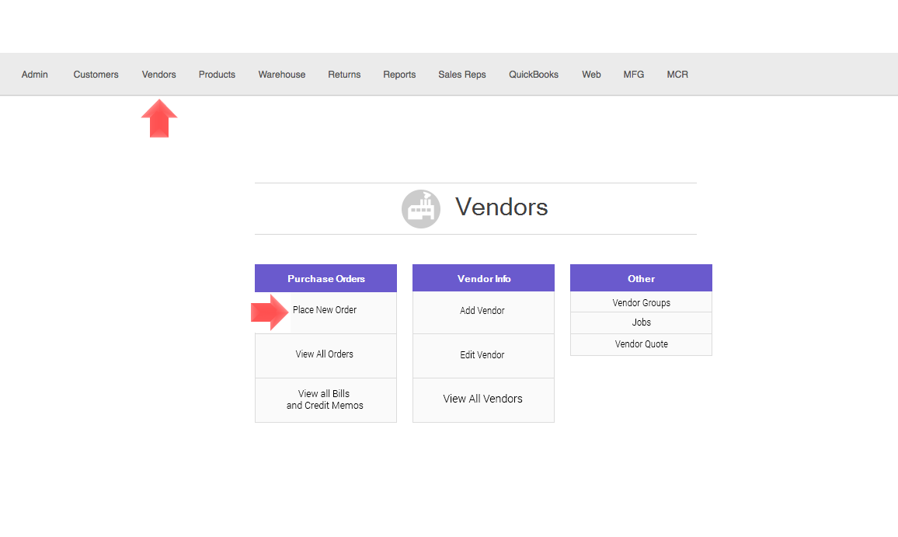Open the Edit Vendor page
Viewport: 898px width, 537px height.
482,355
